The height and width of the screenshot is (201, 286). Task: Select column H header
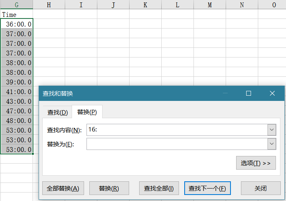(49, 4)
